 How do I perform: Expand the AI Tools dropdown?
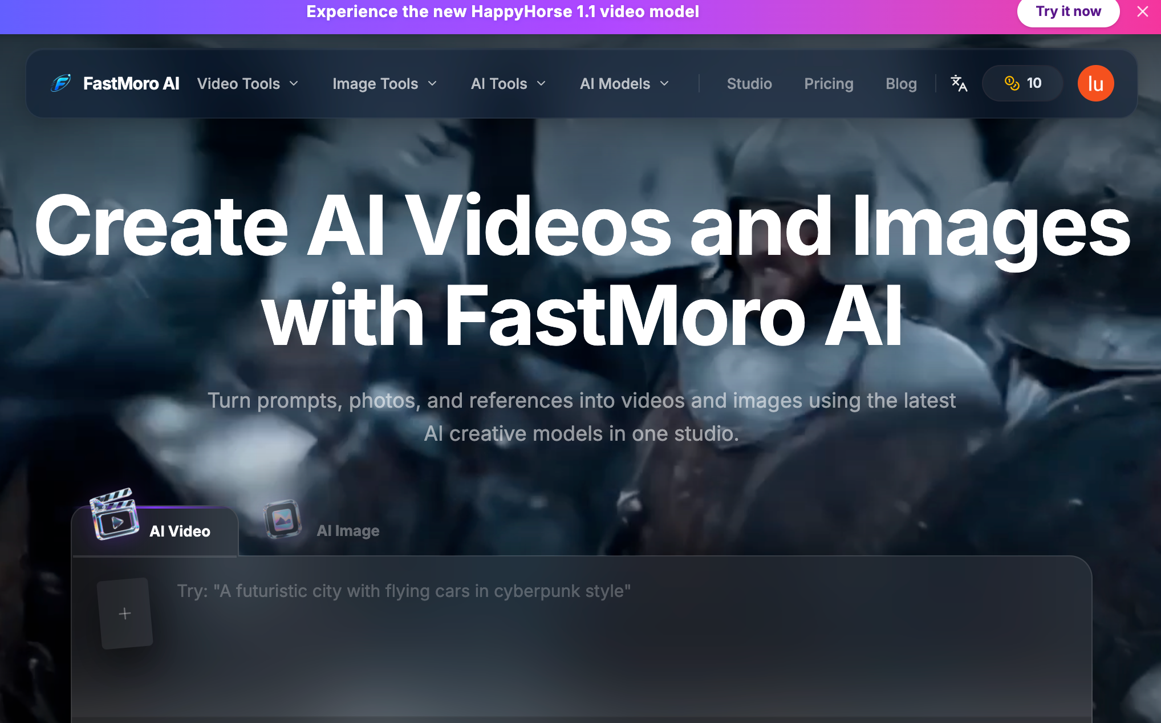[x=509, y=84]
